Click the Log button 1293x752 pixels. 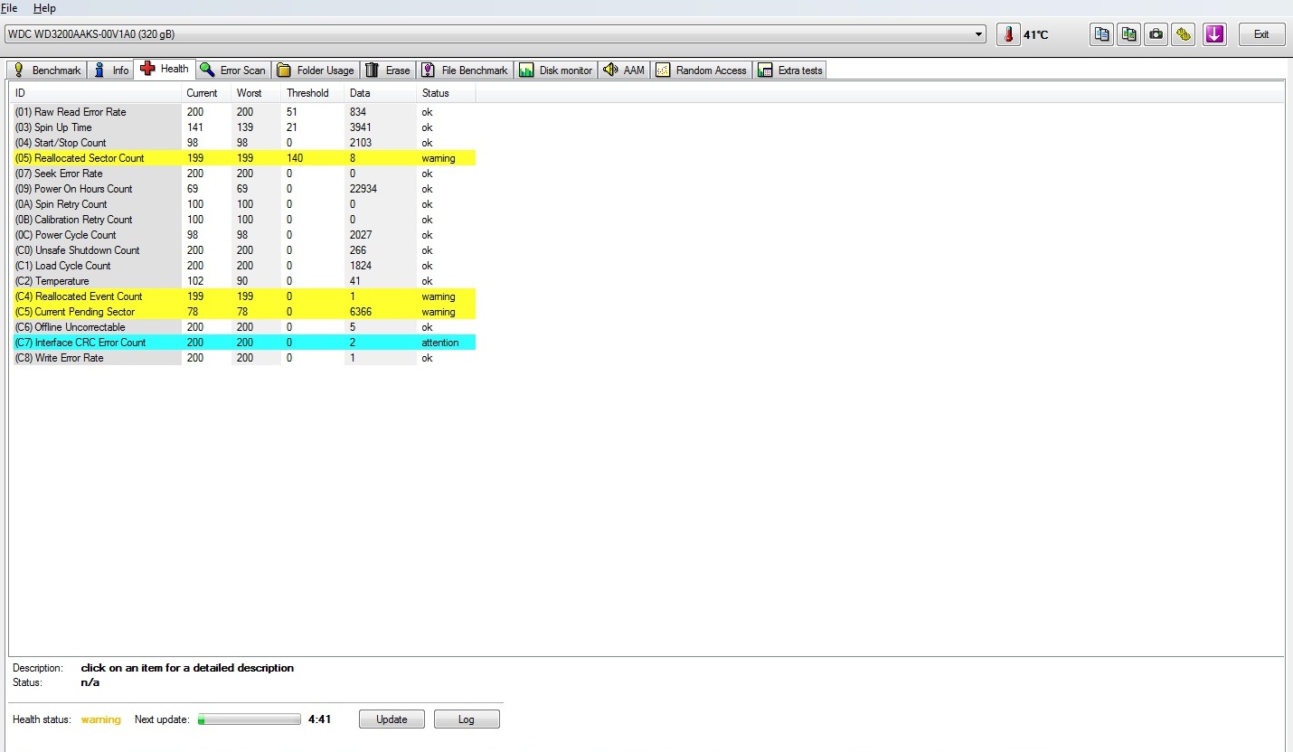pyautogui.click(x=466, y=719)
